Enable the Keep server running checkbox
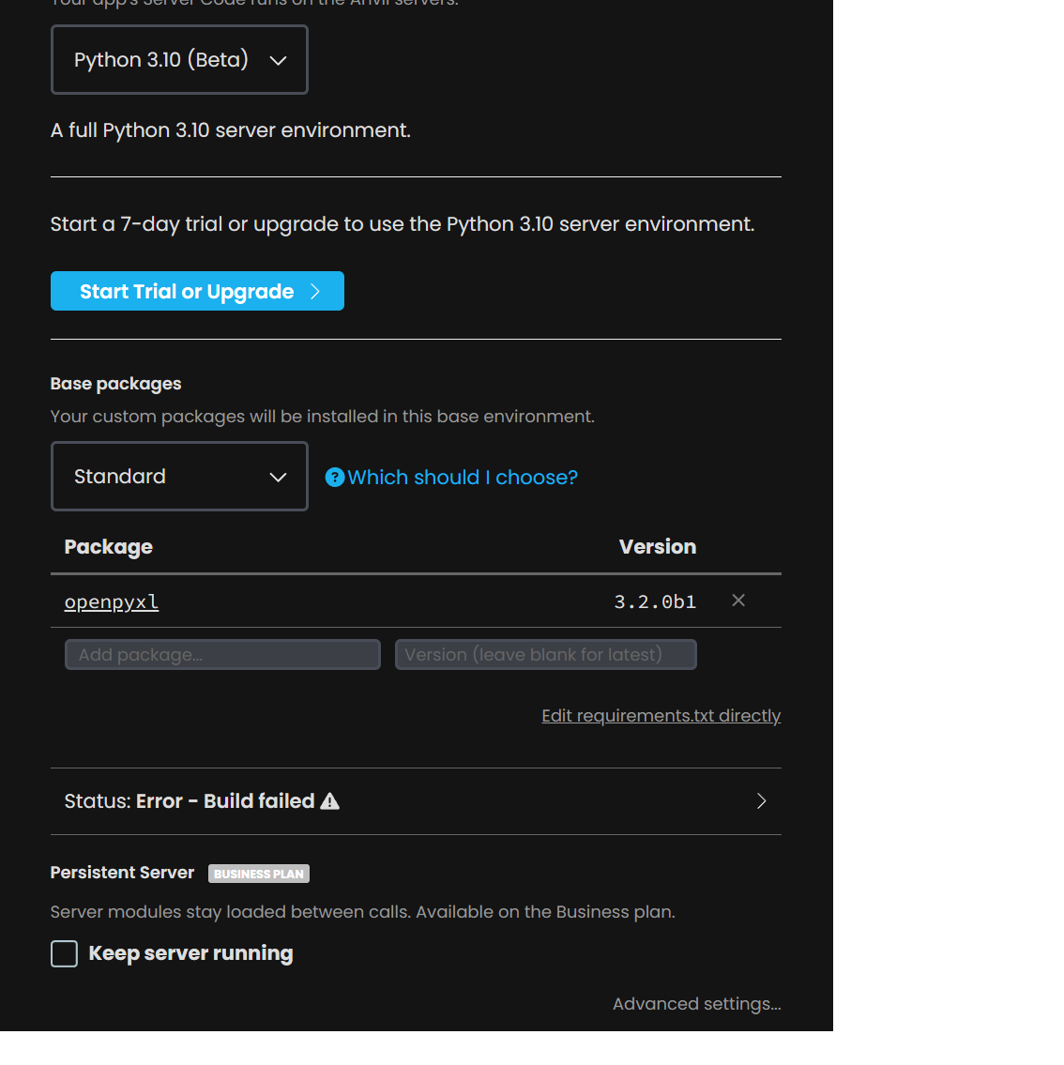Viewport: 1064px width, 1065px height. [x=65, y=953]
